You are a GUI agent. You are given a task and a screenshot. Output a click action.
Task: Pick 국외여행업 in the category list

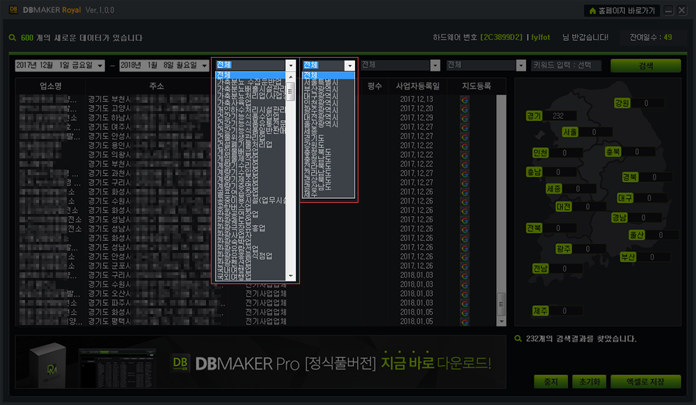pos(234,277)
